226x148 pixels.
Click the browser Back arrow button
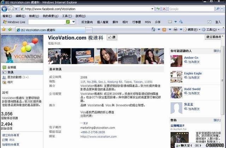point(4,9)
